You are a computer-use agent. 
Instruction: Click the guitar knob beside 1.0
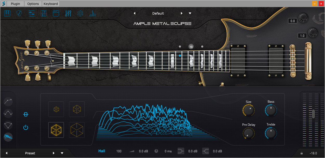(x=313, y=32)
